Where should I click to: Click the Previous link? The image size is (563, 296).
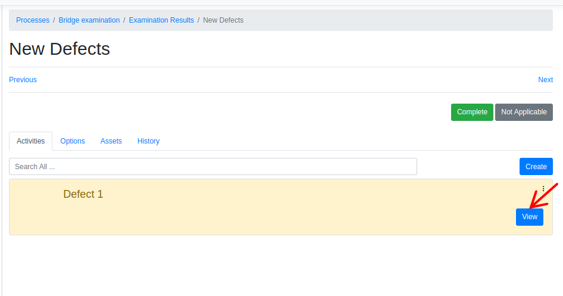pos(23,80)
